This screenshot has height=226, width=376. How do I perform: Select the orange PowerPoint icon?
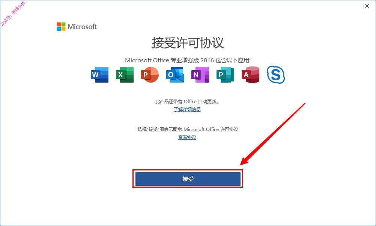pyautogui.click(x=150, y=75)
